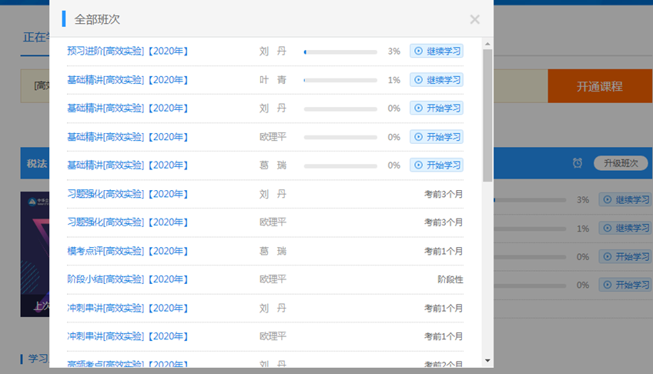Start learning 基础精讲 taught by 欧理平
Screen dimensions: 653x374
(437, 137)
